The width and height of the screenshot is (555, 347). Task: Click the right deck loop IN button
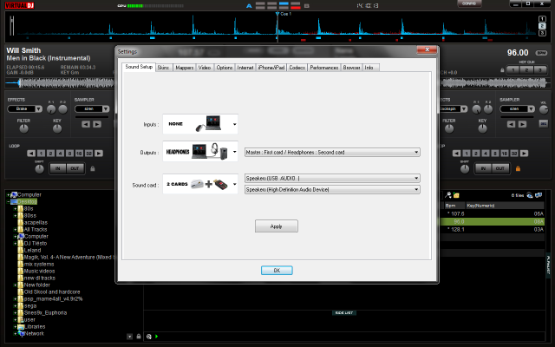[483, 168]
